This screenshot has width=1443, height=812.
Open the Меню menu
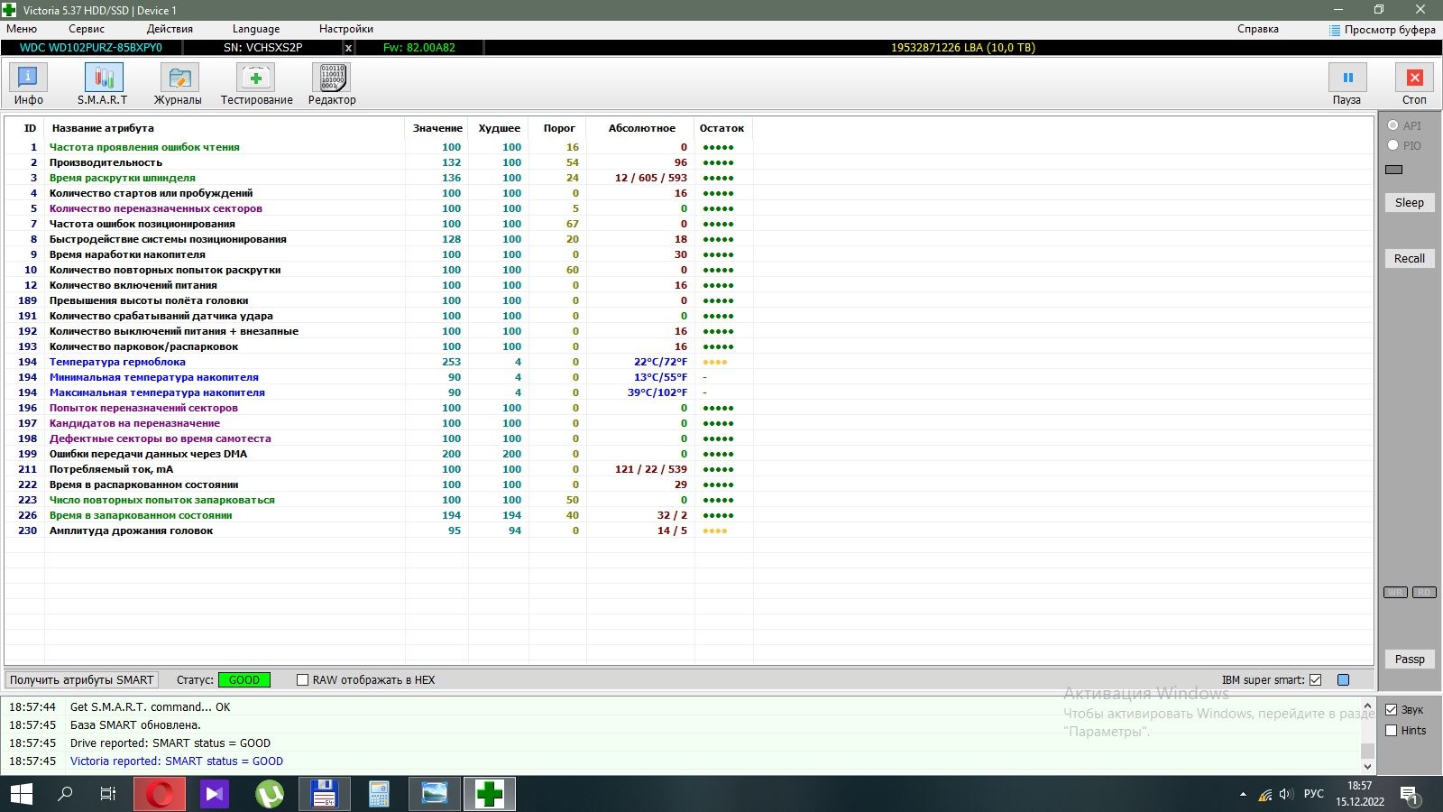[x=22, y=29]
